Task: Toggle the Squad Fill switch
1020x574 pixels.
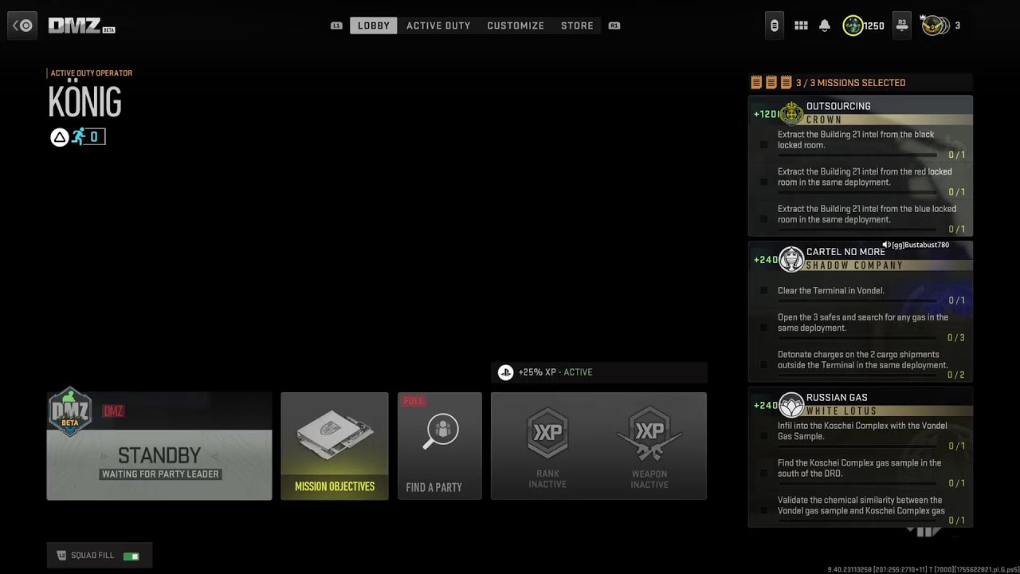Action: coord(131,556)
